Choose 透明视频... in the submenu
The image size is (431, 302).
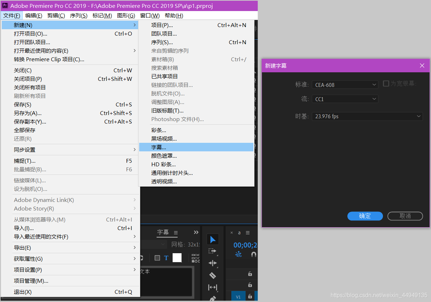(196, 181)
